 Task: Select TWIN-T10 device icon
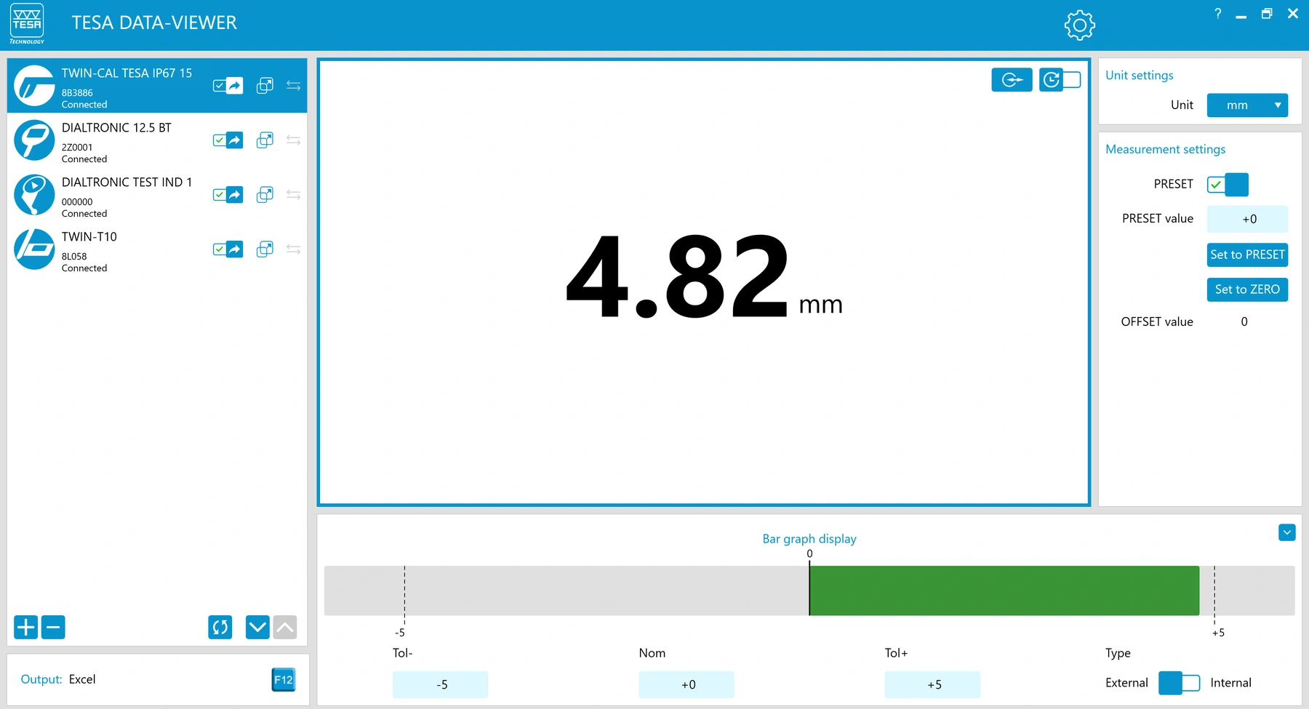(x=34, y=249)
